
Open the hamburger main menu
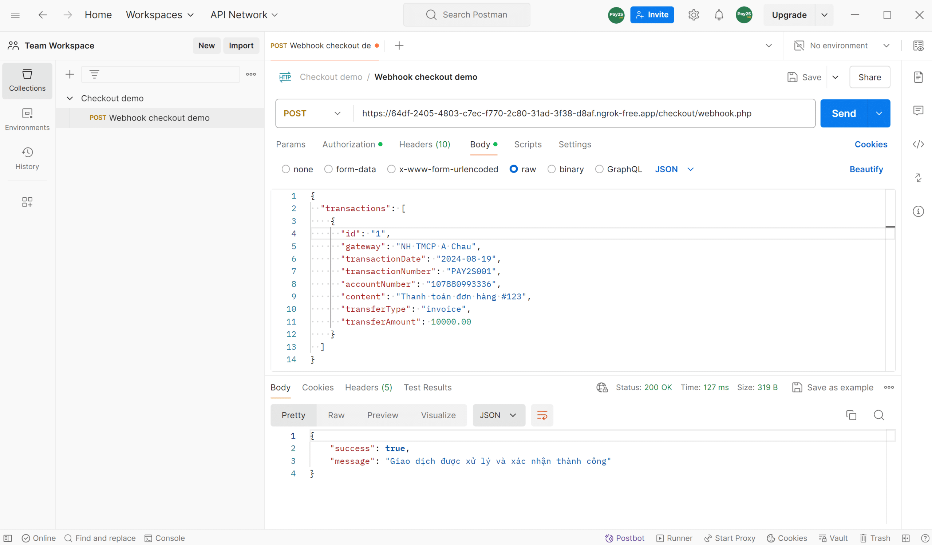pyautogui.click(x=15, y=15)
